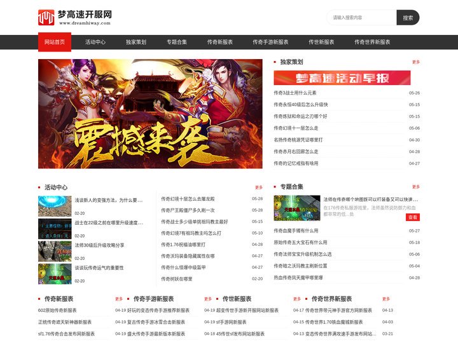Open the 独家策划 navigation menu item
458x343 pixels.
pyautogui.click(x=136, y=42)
